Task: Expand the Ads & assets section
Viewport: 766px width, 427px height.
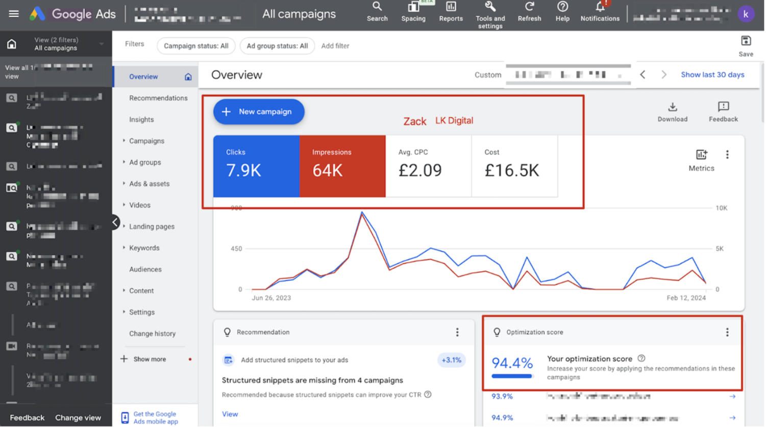Action: coord(124,184)
